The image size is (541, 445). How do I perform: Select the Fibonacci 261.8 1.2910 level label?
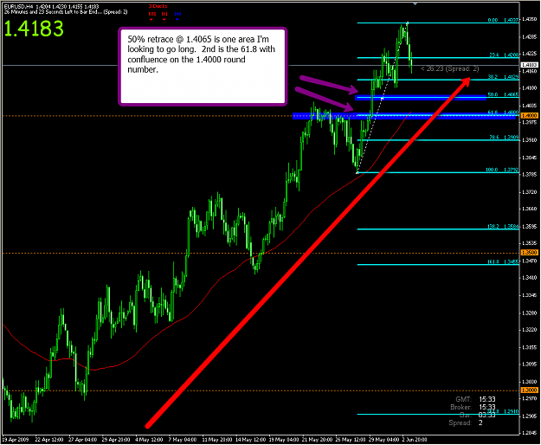[x=503, y=411]
